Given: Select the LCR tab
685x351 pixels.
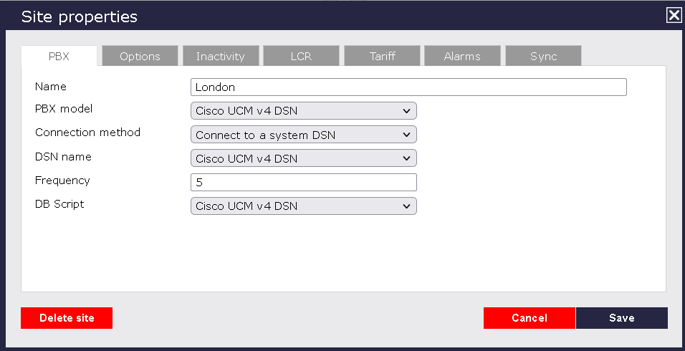Looking at the screenshot, I should (x=301, y=56).
